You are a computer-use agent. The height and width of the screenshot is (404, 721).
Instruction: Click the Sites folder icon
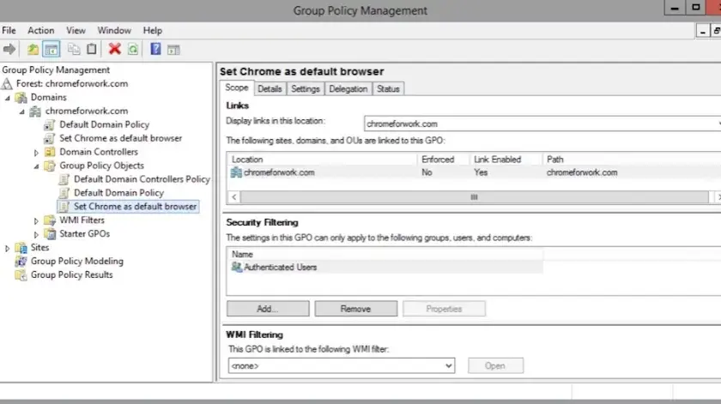point(21,248)
